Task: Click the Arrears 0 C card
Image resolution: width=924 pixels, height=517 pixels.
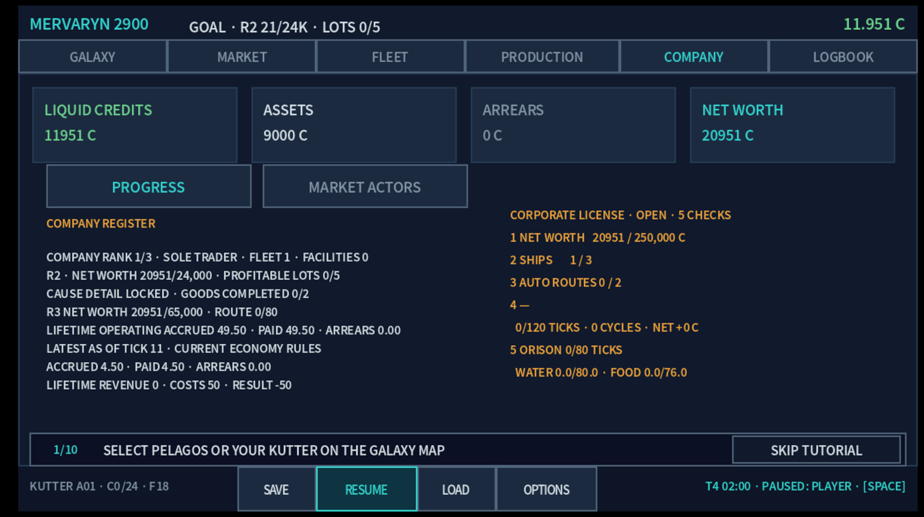Action: pyautogui.click(x=573, y=125)
